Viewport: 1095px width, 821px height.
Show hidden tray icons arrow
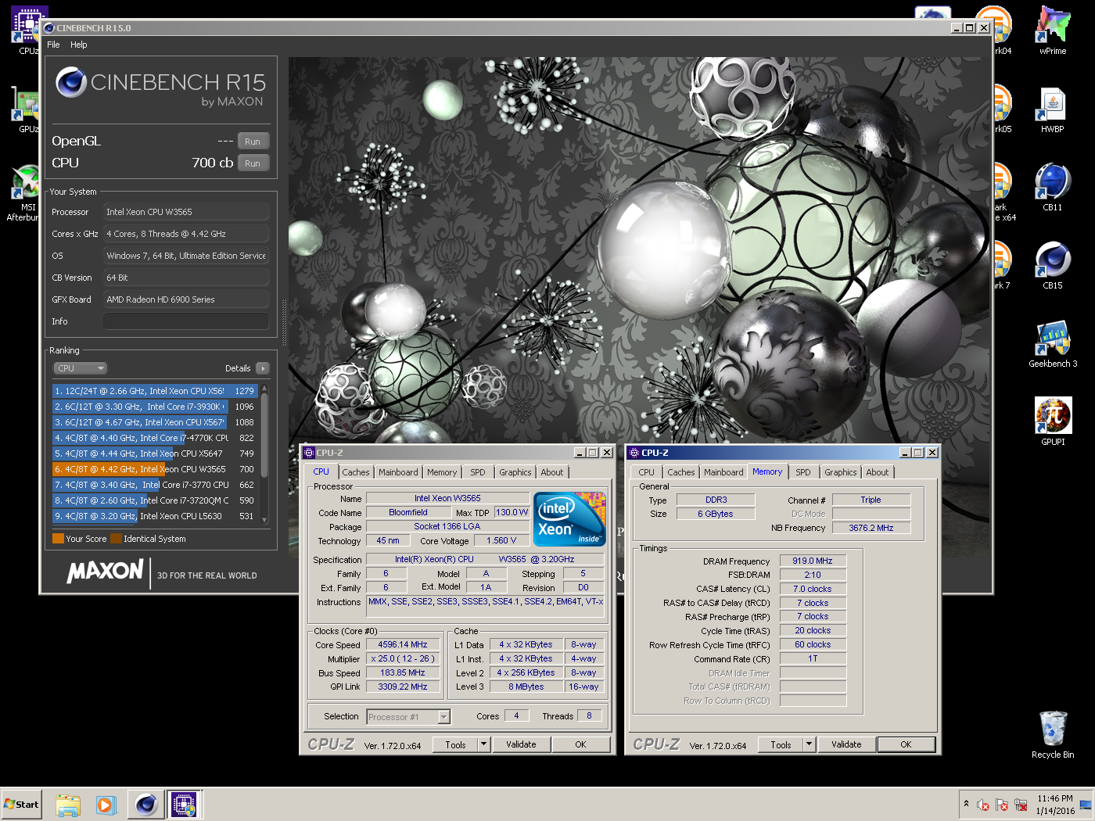coord(966,804)
